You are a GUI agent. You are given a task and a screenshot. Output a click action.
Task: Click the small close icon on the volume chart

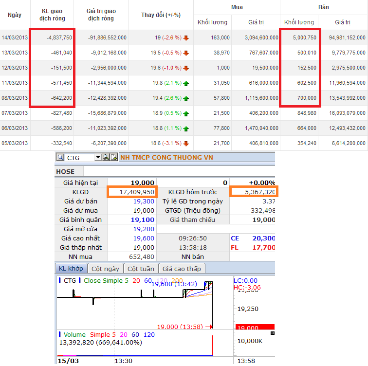[272, 333]
